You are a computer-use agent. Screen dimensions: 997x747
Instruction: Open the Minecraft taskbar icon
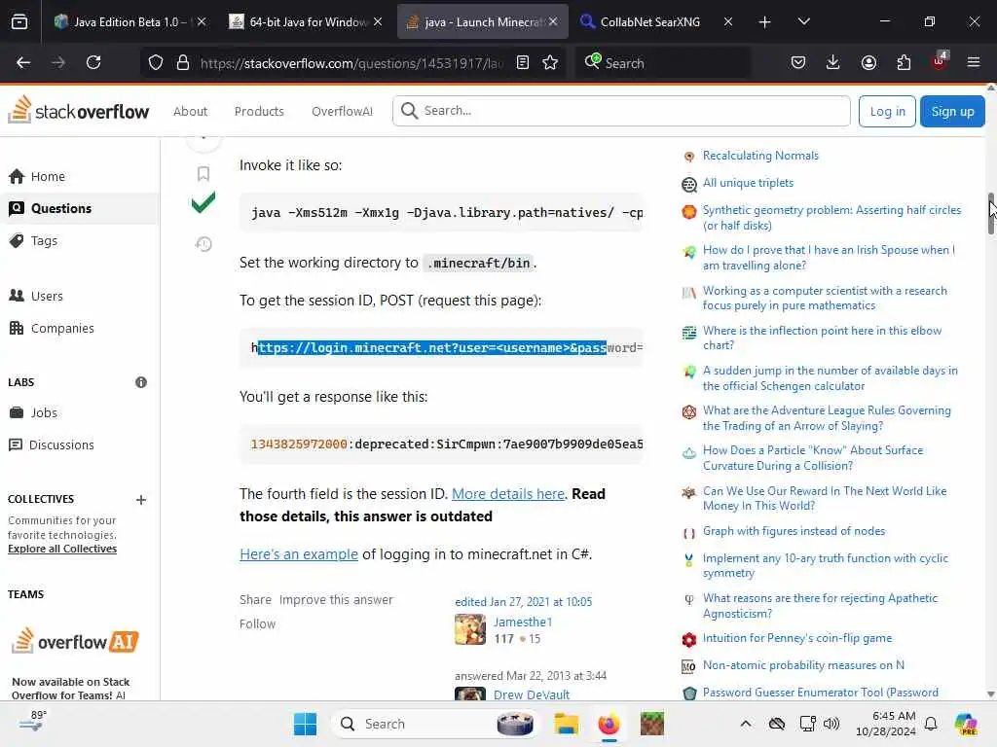651,724
